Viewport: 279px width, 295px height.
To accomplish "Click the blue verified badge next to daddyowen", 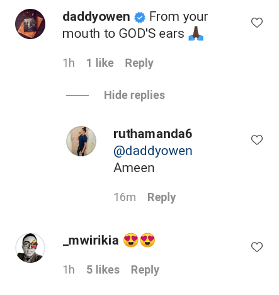I will (140, 17).
